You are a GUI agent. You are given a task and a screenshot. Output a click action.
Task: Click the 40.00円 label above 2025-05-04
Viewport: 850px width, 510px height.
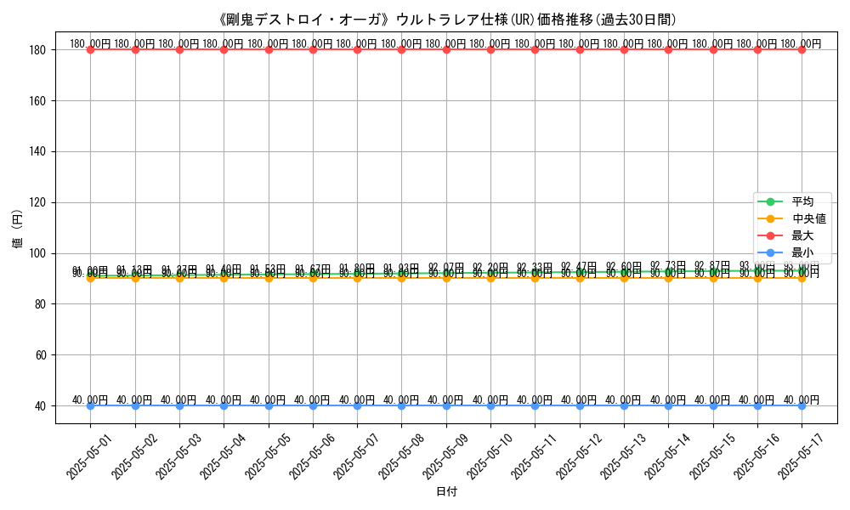tap(224, 400)
